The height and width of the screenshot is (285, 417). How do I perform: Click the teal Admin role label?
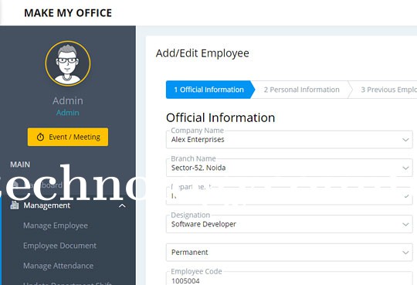pos(68,113)
